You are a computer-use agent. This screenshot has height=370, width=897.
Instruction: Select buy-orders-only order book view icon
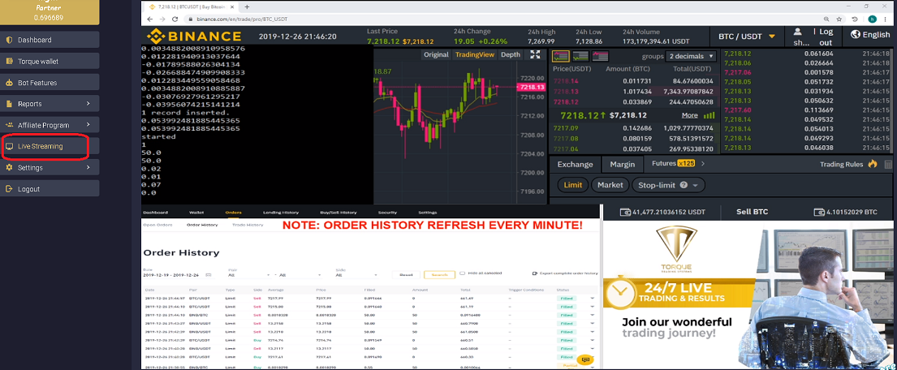580,56
